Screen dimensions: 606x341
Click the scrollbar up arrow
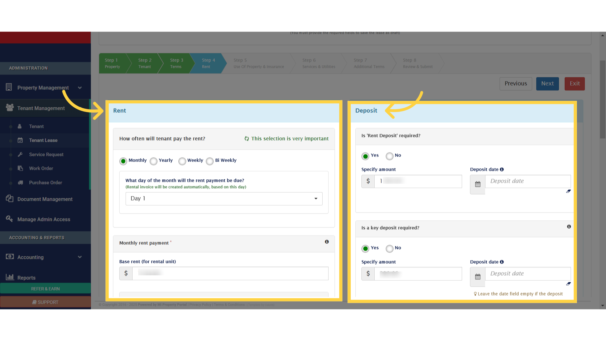pyautogui.click(x=603, y=35)
